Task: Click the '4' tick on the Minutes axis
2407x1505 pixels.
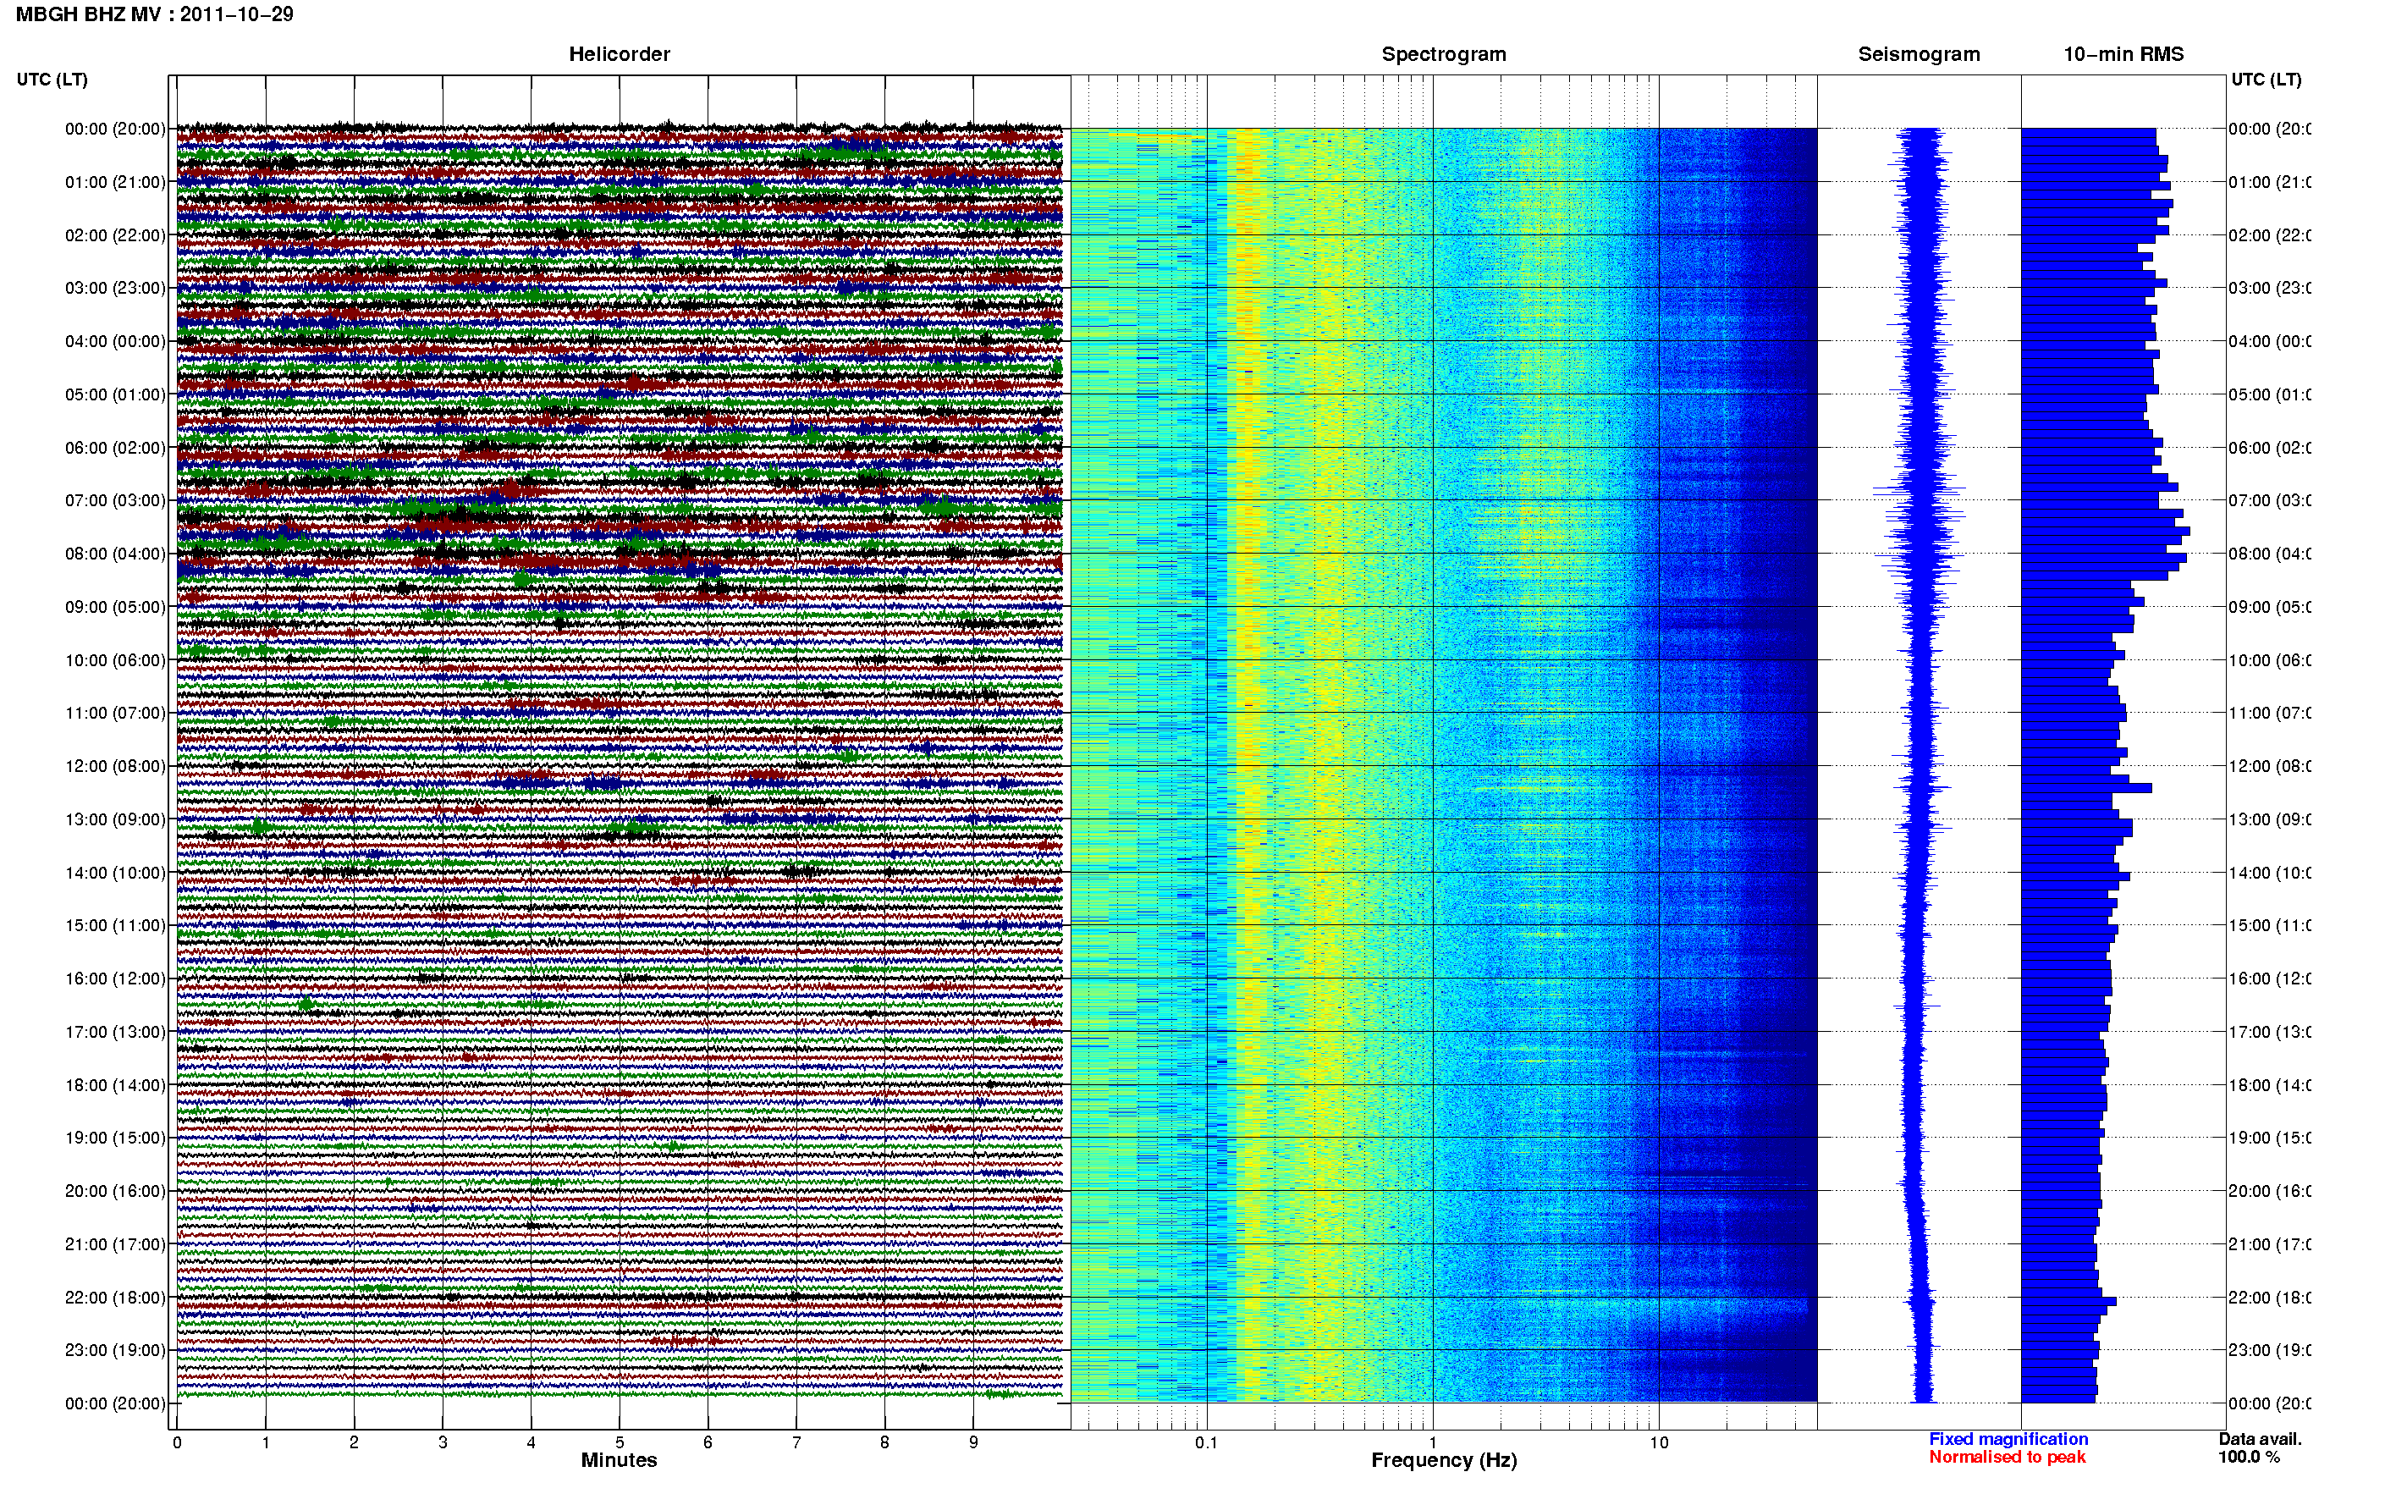Action: click(532, 1442)
